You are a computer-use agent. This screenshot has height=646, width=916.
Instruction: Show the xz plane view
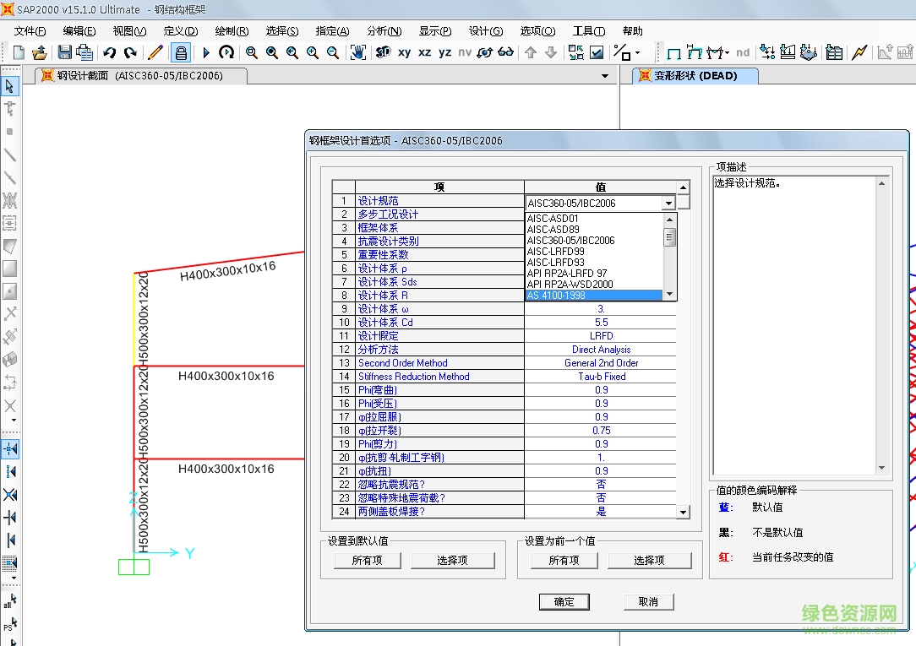[423, 52]
